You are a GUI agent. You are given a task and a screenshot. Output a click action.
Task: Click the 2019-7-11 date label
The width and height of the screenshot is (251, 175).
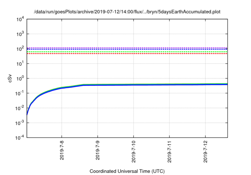tap(169, 152)
